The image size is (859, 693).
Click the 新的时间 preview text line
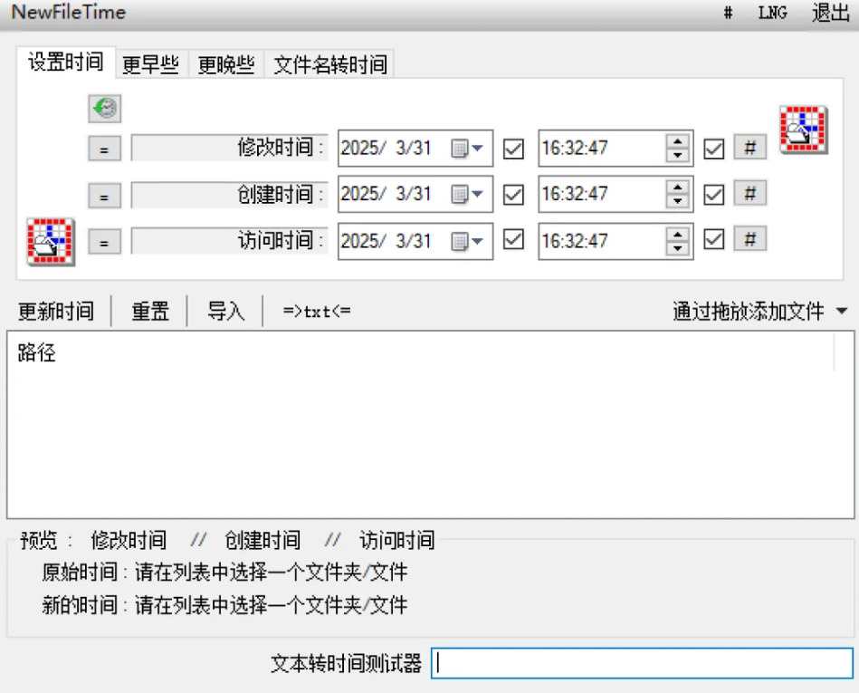coord(224,605)
